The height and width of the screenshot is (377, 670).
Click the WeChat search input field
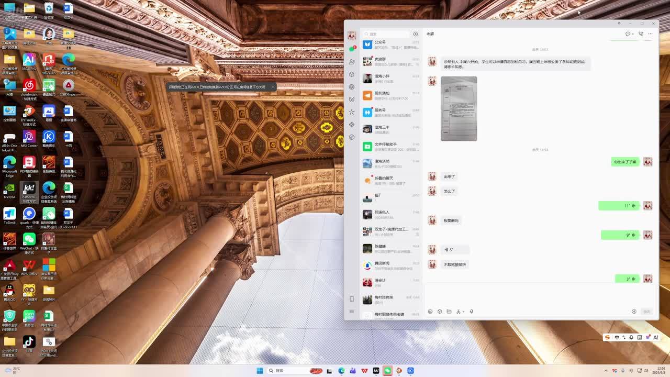tap(386, 34)
